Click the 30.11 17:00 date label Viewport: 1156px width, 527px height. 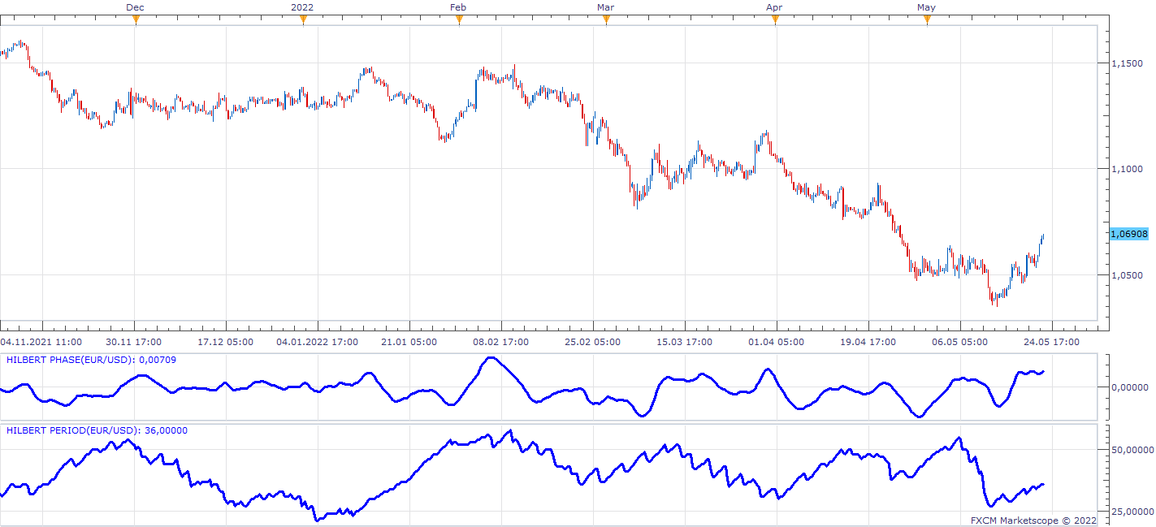pos(134,342)
